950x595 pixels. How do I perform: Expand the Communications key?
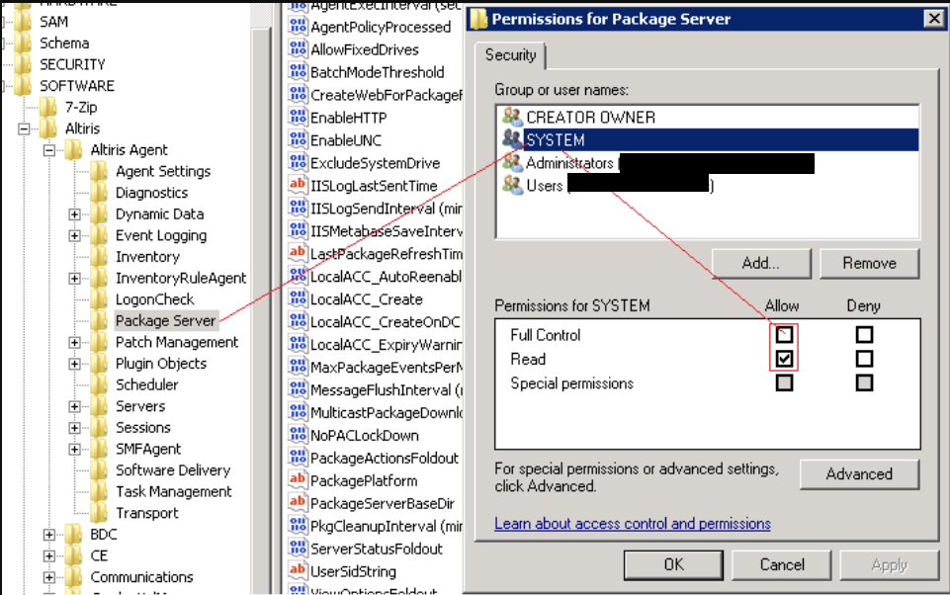[49, 577]
